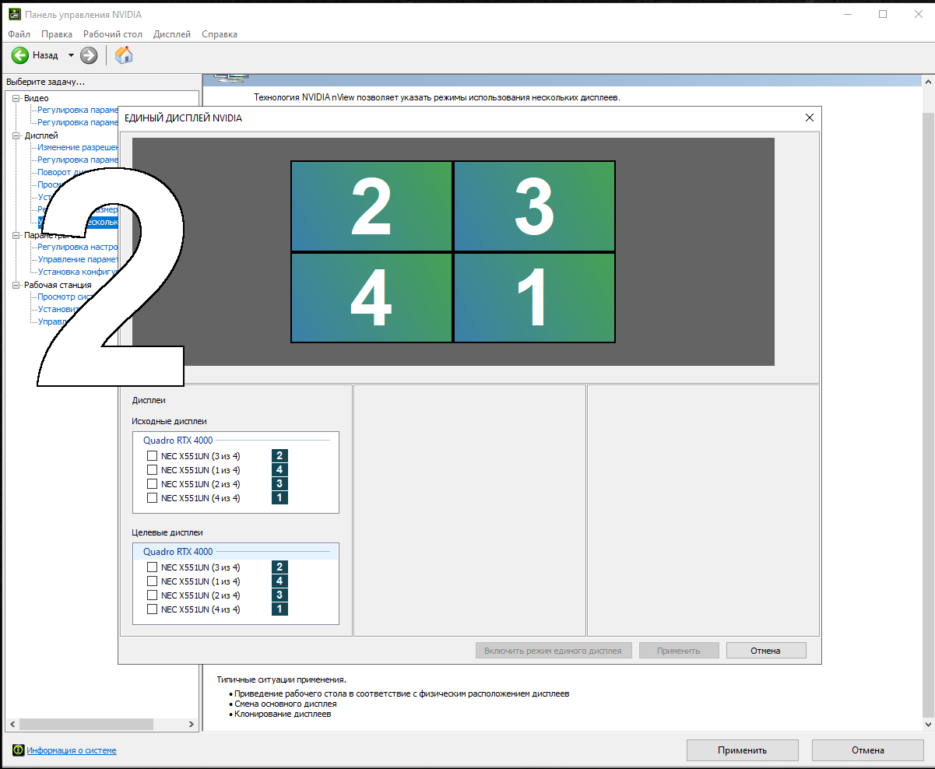Click the main pane scroll-down arrow

pos(928,725)
